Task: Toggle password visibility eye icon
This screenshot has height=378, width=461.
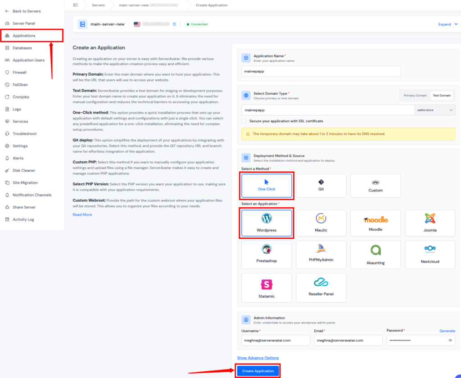Action: [x=450, y=340]
